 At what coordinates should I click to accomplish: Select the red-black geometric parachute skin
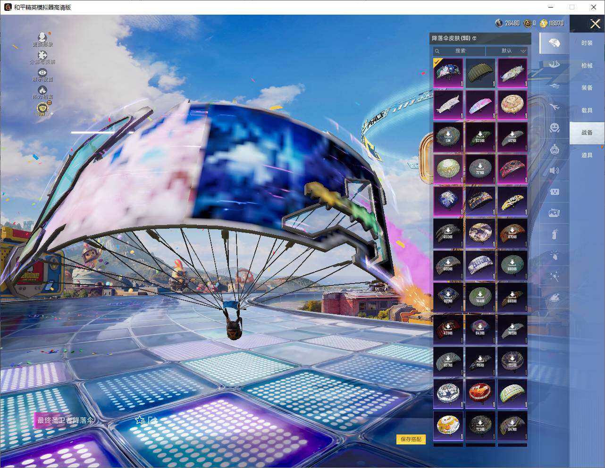513,169
